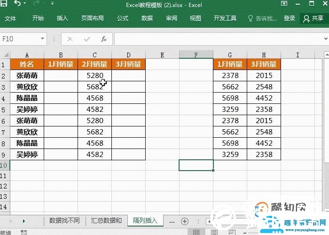Select cell A2 containing 张萌萌
The height and width of the screenshot is (235, 329).
[x=27, y=76]
